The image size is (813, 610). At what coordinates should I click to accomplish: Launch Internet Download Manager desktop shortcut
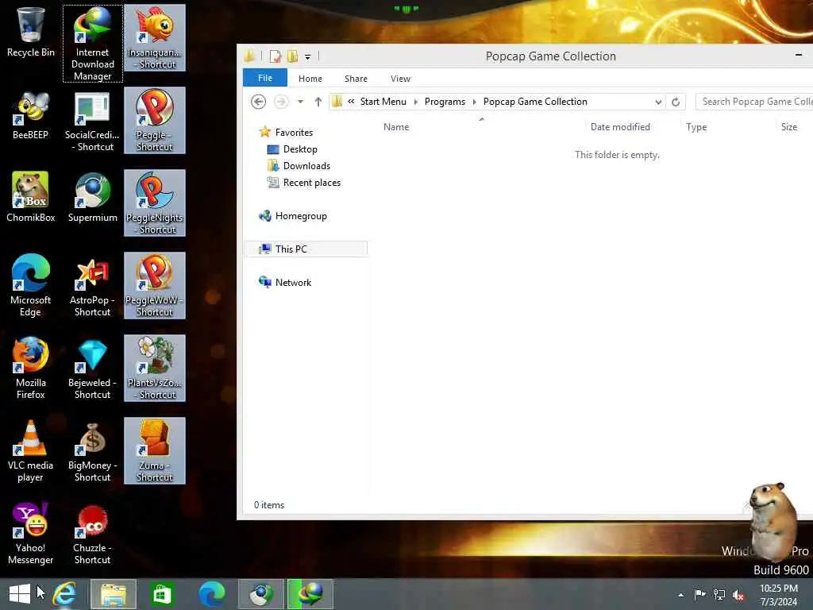(x=92, y=44)
